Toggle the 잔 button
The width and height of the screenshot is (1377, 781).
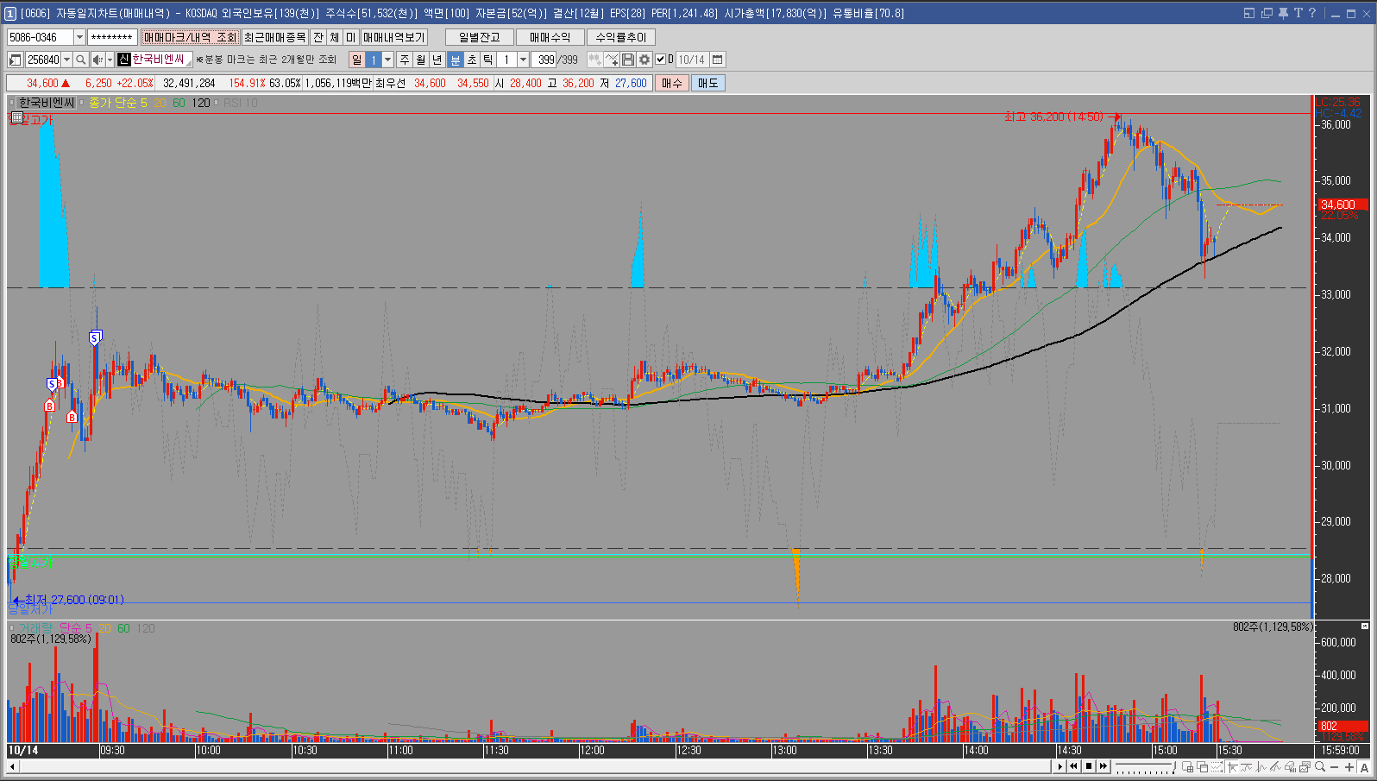[318, 37]
